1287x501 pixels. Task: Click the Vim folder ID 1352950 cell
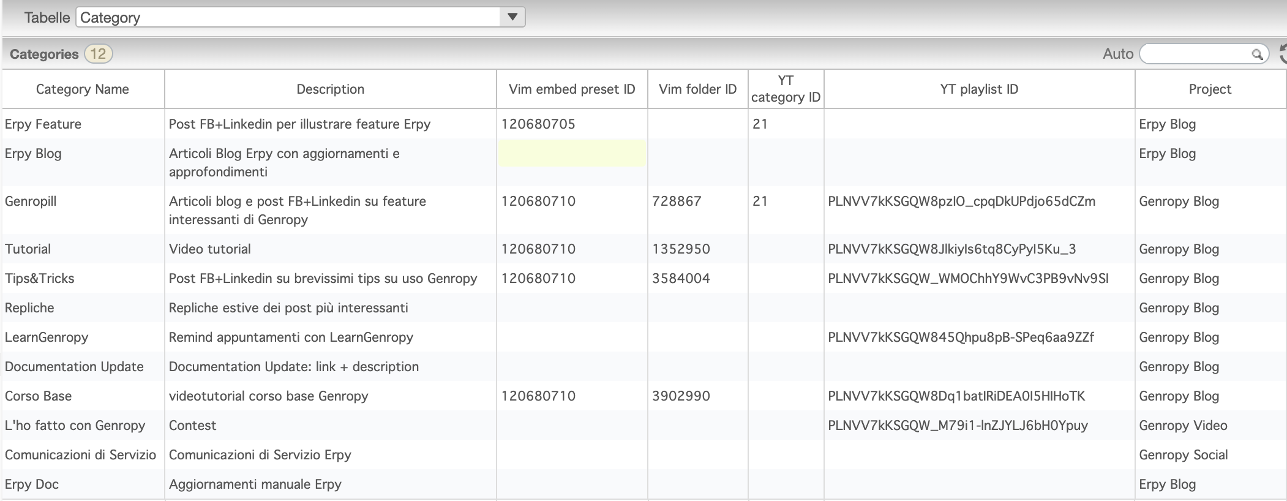click(681, 249)
